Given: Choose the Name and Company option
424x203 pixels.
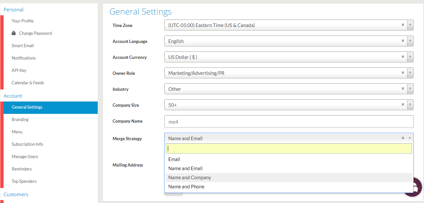Looking at the screenshot, I should click(190, 178).
